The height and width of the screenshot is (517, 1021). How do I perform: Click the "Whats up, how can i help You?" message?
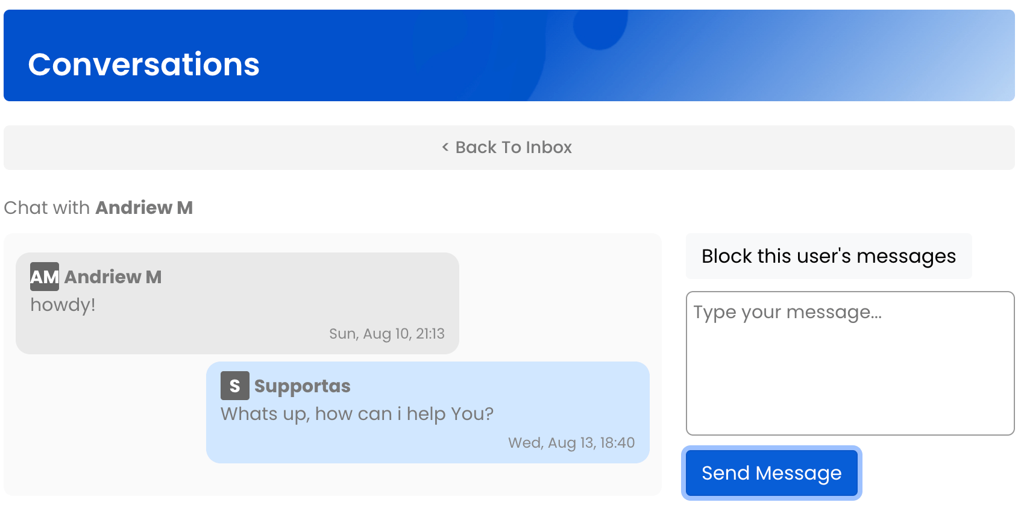(x=357, y=414)
